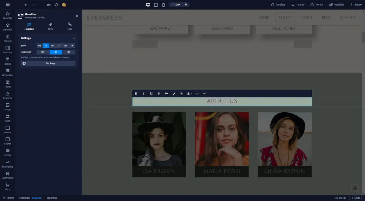Choose right alignment for headline
Image resolution: width=365 pixels, height=201 pixels.
[x=69, y=52]
